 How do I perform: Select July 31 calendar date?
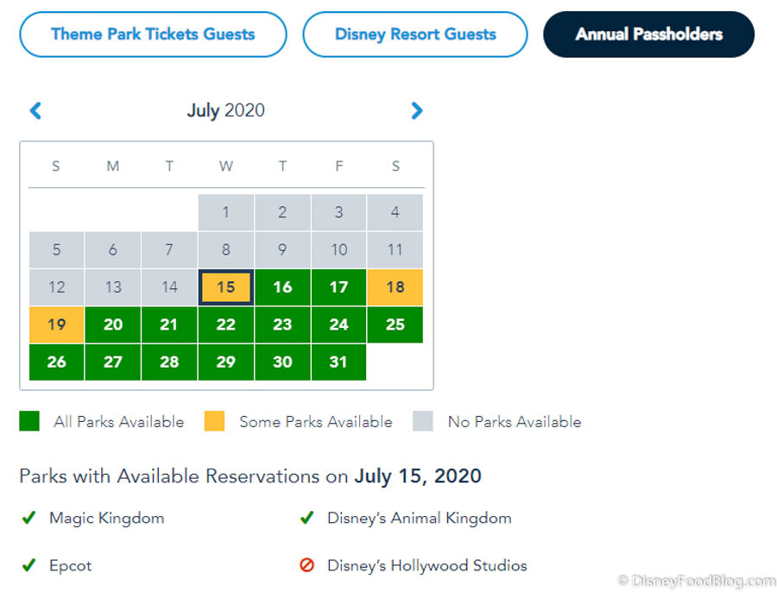(338, 362)
